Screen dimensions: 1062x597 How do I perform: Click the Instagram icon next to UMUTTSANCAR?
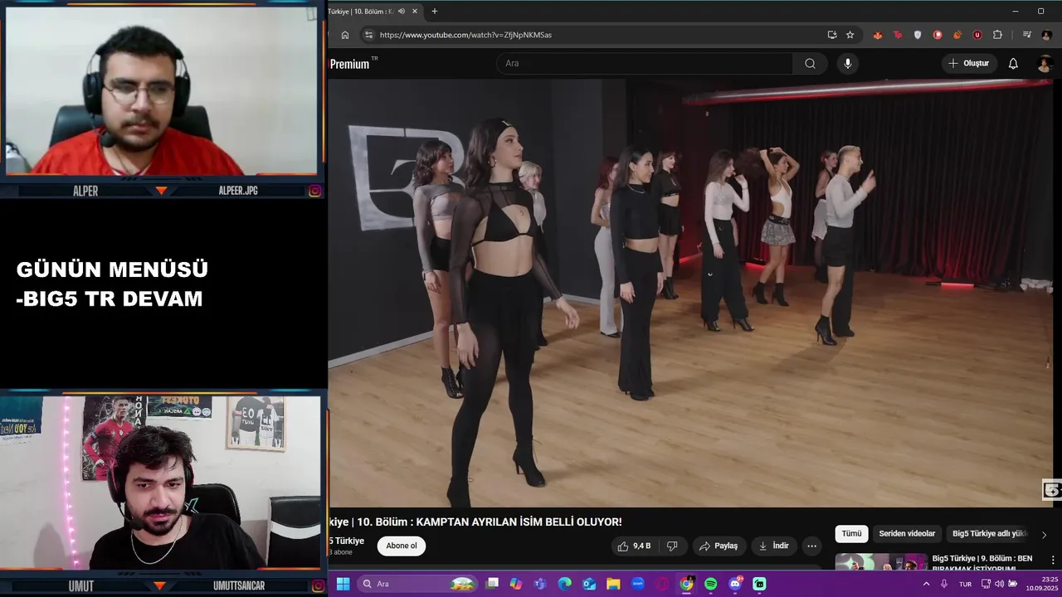pyautogui.click(x=316, y=586)
